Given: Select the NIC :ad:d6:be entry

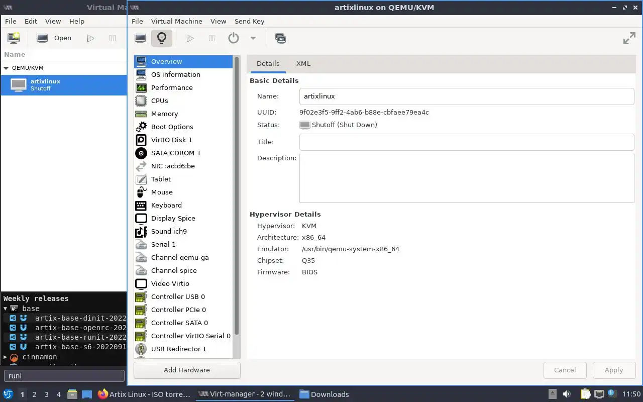Looking at the screenshot, I should click(183, 166).
